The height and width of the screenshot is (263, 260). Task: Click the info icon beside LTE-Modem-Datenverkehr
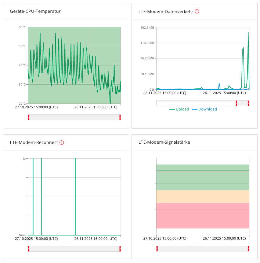click(197, 11)
